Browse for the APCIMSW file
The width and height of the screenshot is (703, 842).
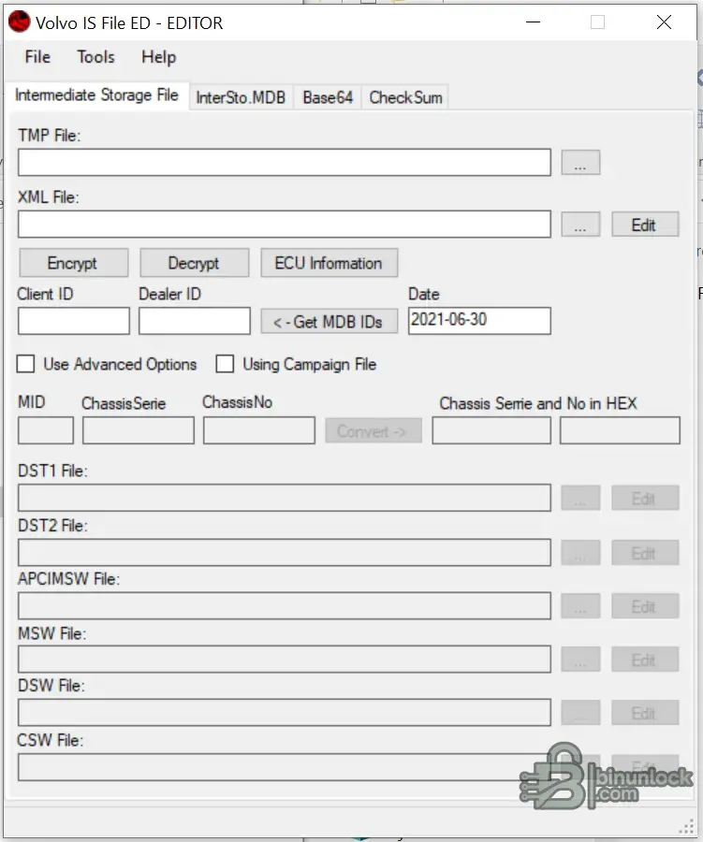[580, 605]
